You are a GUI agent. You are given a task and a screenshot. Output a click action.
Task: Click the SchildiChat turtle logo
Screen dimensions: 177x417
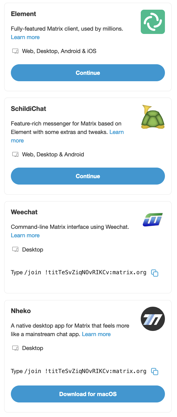153,117
